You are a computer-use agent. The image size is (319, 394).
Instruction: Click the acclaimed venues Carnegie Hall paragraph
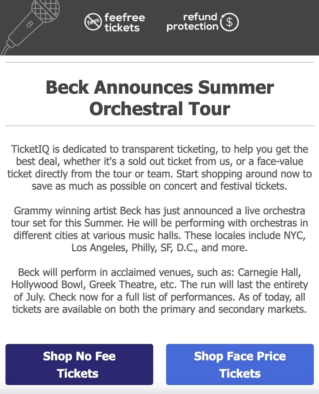[x=160, y=291]
